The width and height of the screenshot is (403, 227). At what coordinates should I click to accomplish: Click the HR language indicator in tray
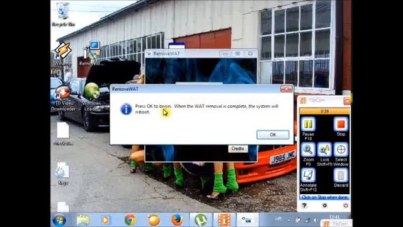click(278, 219)
